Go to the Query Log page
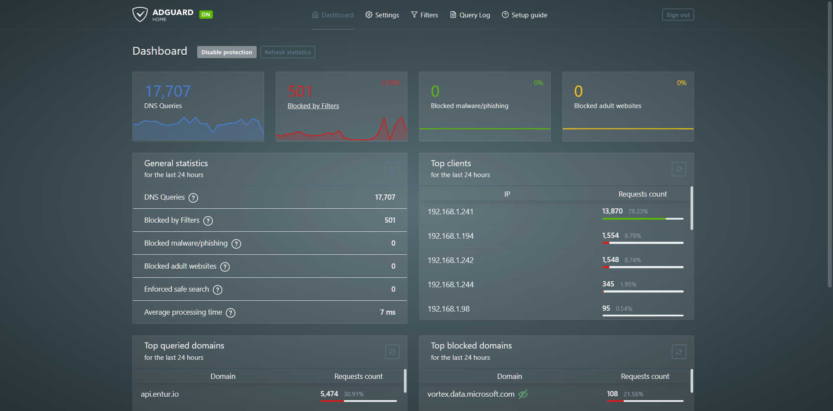Image resolution: width=833 pixels, height=411 pixels. point(470,15)
